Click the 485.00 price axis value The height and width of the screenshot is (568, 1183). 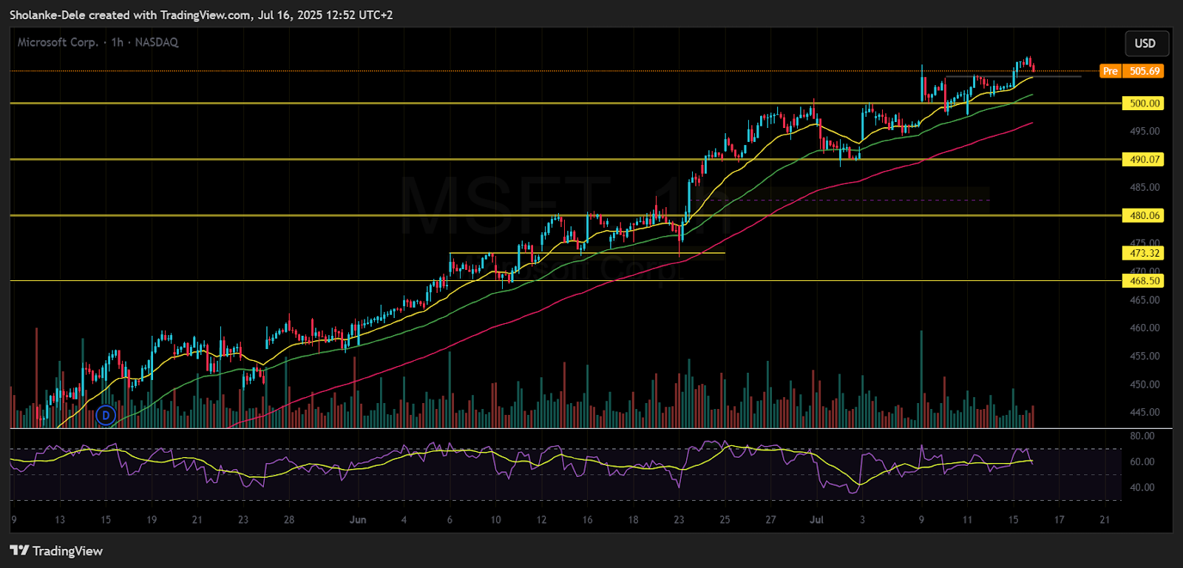click(x=1145, y=187)
